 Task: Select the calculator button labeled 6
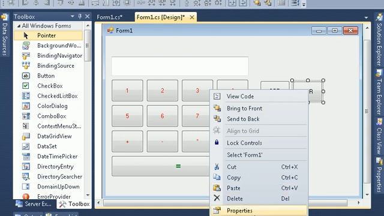(x=163, y=116)
